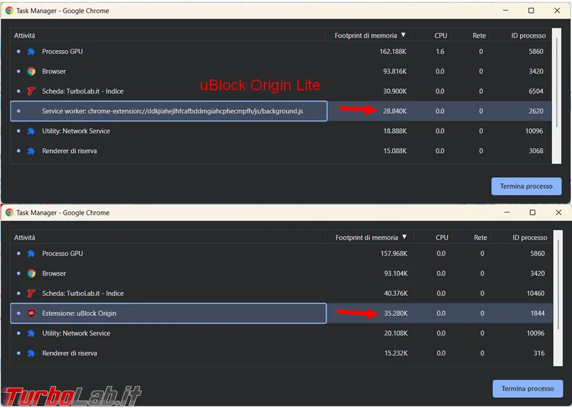Screen dimensions: 572x408
Task: Maximize the top Task Manager window
Action: tap(531, 11)
